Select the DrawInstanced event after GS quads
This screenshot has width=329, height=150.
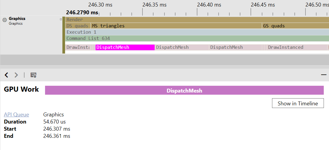click(297, 47)
